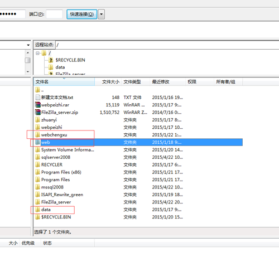
Task: Sort by file type column header
Action: (136, 82)
